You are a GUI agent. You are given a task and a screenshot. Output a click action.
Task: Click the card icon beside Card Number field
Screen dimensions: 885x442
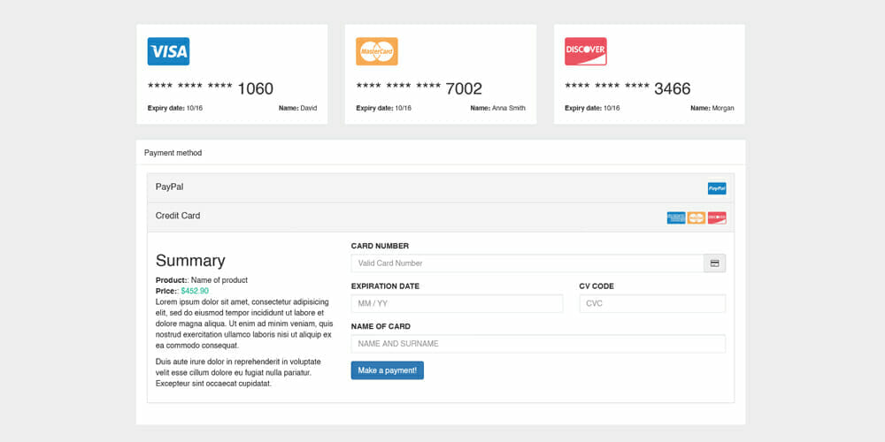tap(714, 263)
